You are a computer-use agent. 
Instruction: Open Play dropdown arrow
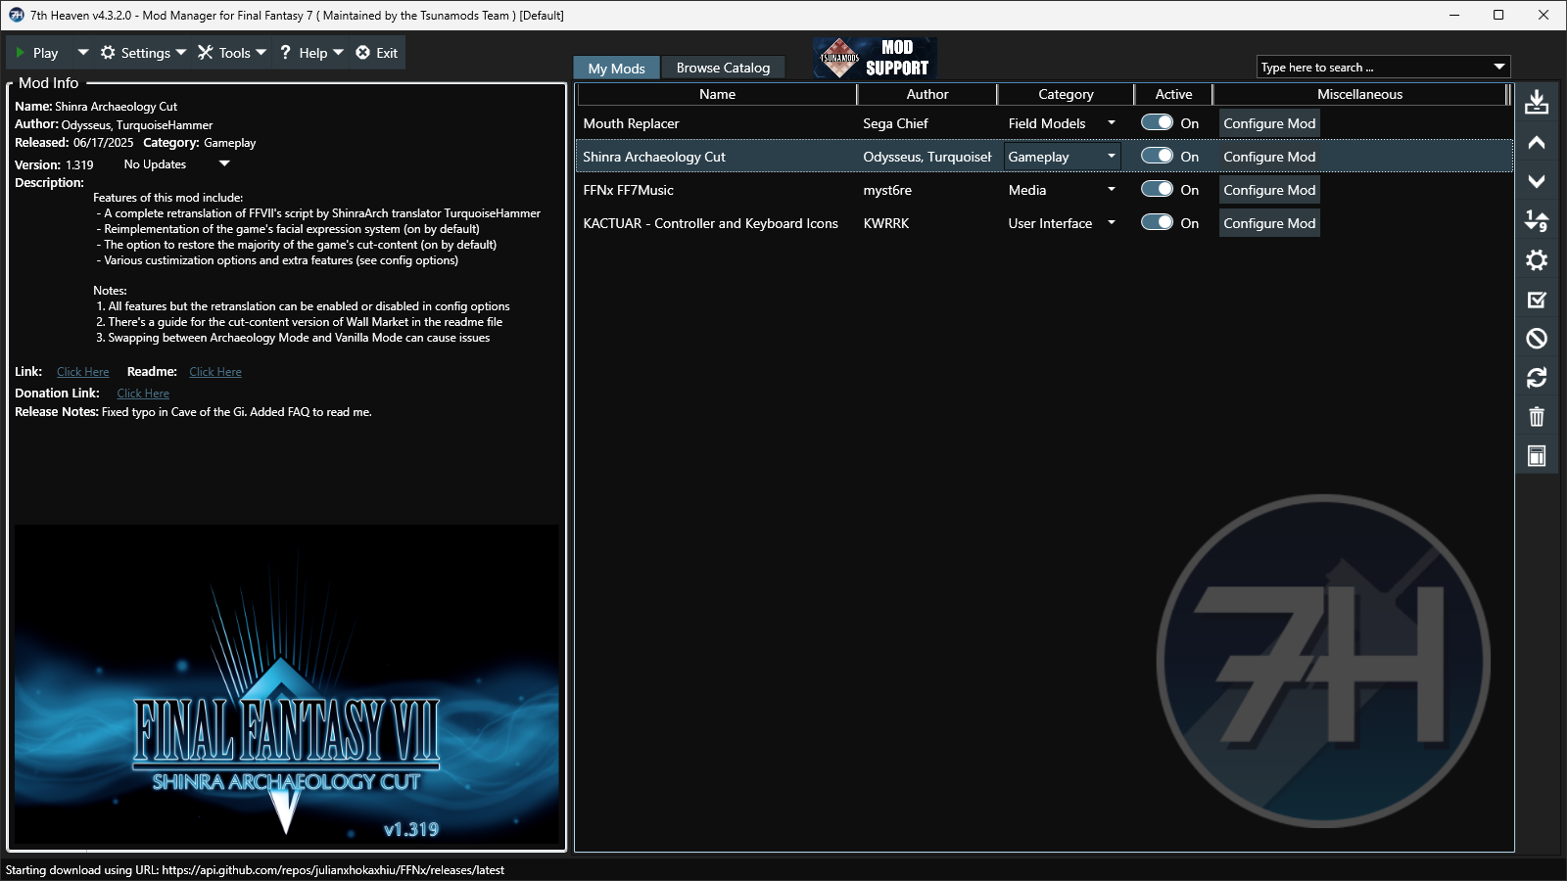pos(83,53)
